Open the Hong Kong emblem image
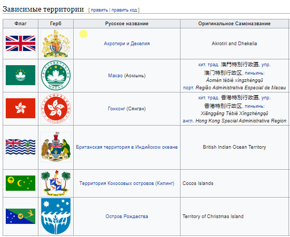This screenshot has width=290, height=237. coord(56,108)
